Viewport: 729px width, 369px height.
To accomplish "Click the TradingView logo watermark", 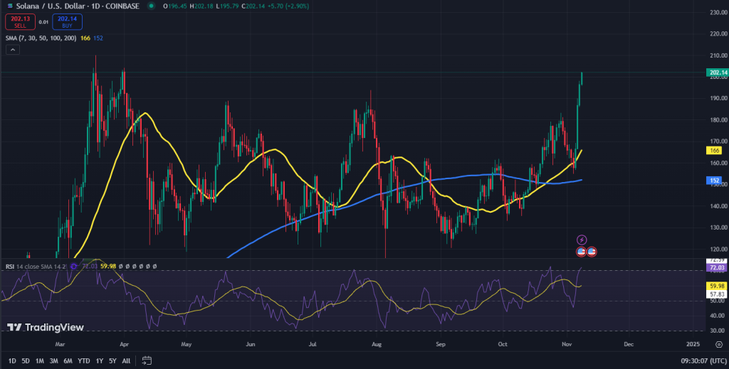I will point(46,327).
